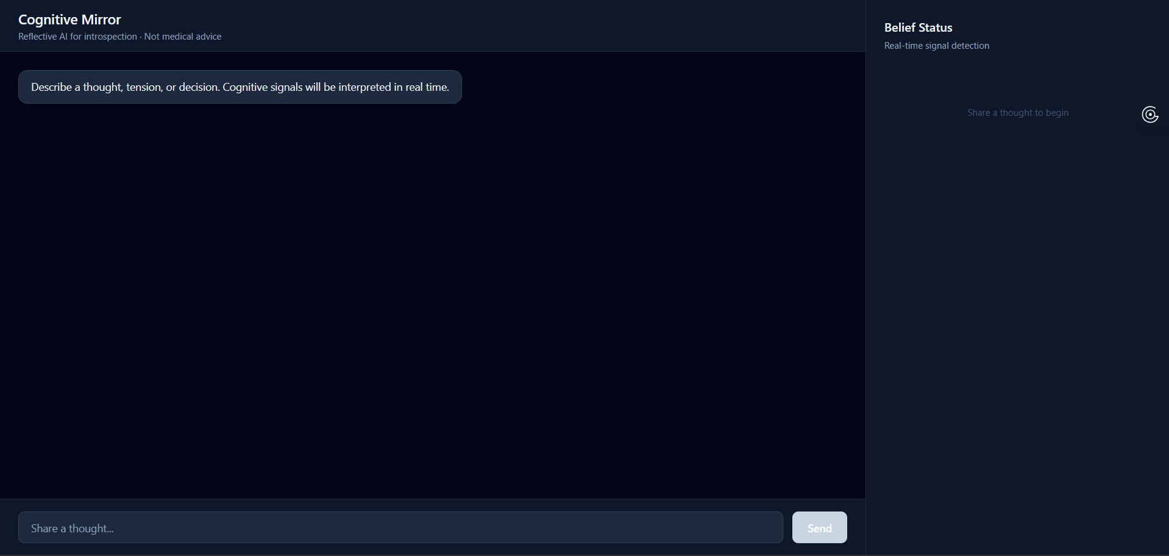This screenshot has width=1169, height=556.
Task: Click the empty conversation area below the bubble
Action: [x=433, y=299]
